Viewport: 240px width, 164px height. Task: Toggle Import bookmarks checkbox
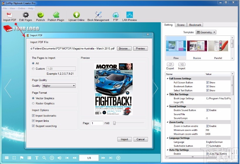pyautogui.click(x=33, y=116)
